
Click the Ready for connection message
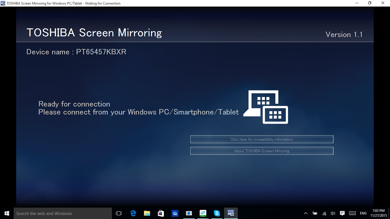point(74,104)
